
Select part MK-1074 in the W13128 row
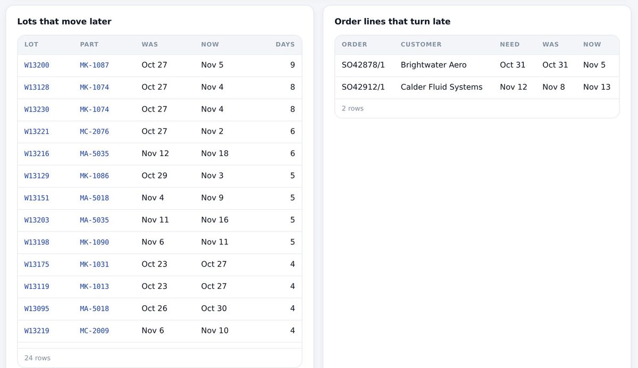point(94,87)
